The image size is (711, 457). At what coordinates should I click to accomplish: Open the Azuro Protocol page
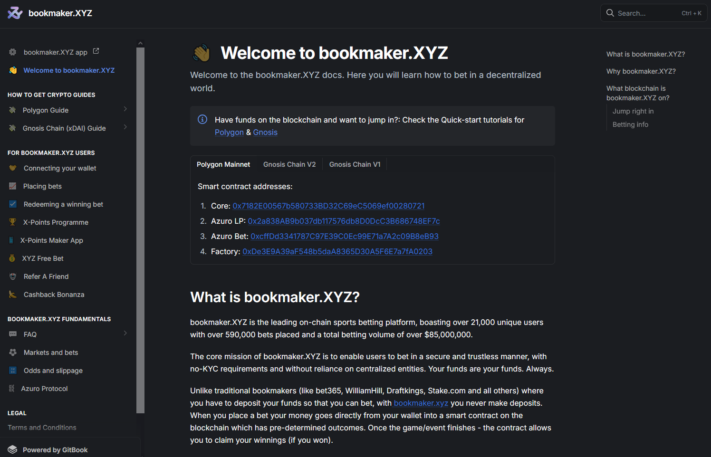point(44,389)
